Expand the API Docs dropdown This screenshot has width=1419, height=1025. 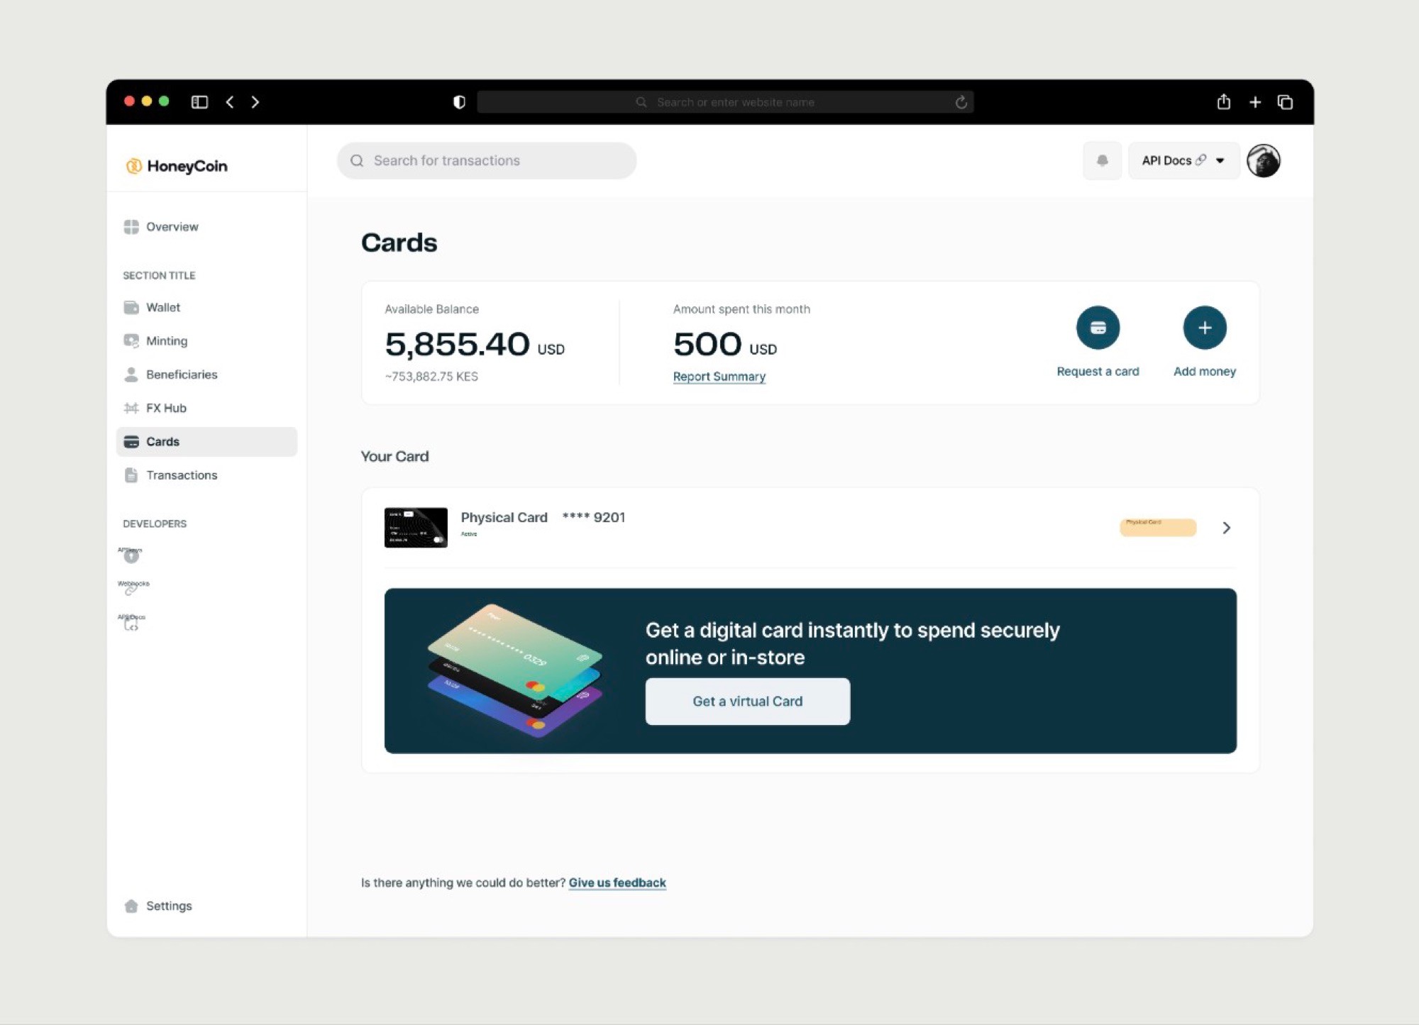click(1183, 161)
